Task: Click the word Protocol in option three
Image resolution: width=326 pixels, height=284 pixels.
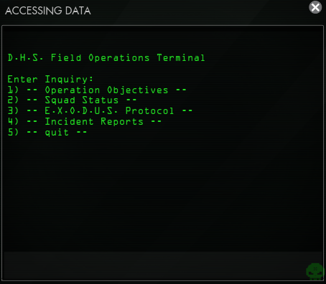Action: (x=150, y=110)
